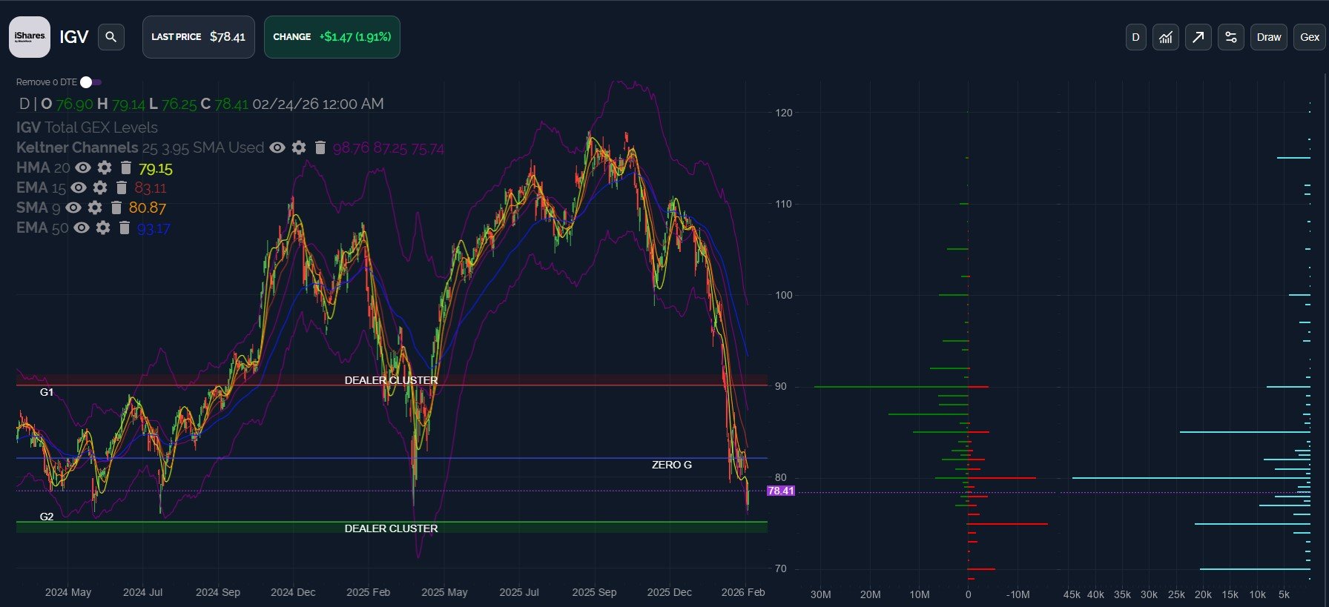Image resolution: width=1329 pixels, height=607 pixels.
Task: Click the purple 78.41 price tag
Action: [x=781, y=491]
